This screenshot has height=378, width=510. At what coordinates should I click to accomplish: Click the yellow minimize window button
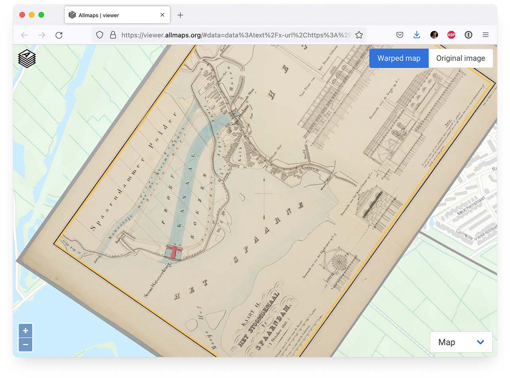coord(32,15)
